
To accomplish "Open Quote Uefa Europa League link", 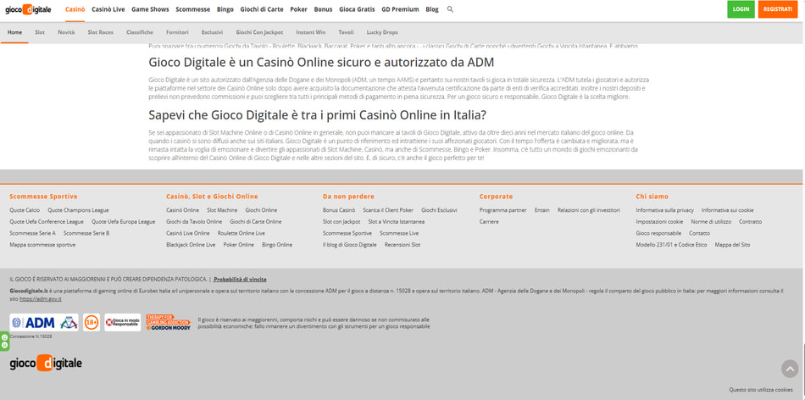I will coord(123,222).
